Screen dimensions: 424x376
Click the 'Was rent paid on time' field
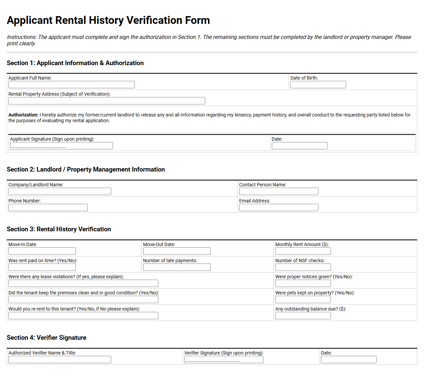coord(42,267)
